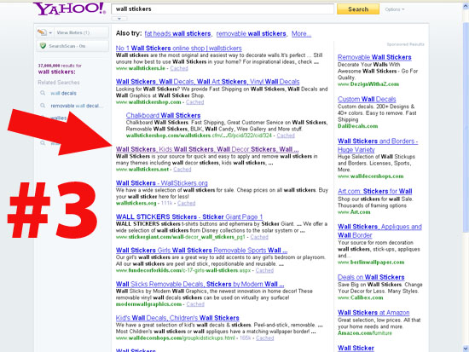Click the DaliDecals.com URL text
469x352 pixels.
click(357, 126)
